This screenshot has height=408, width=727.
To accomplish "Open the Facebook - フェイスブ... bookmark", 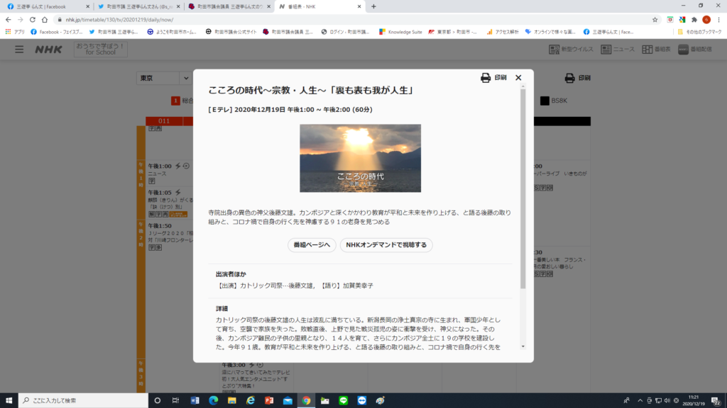I will [57, 32].
